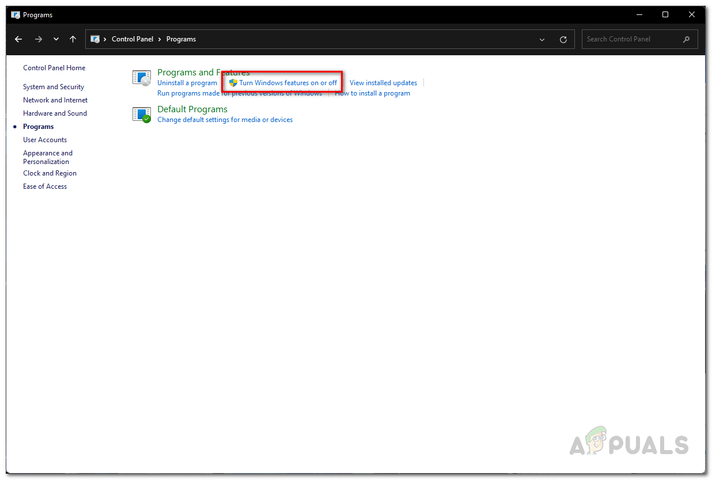Open the breadcrumb arrow after Control Panel

click(159, 39)
